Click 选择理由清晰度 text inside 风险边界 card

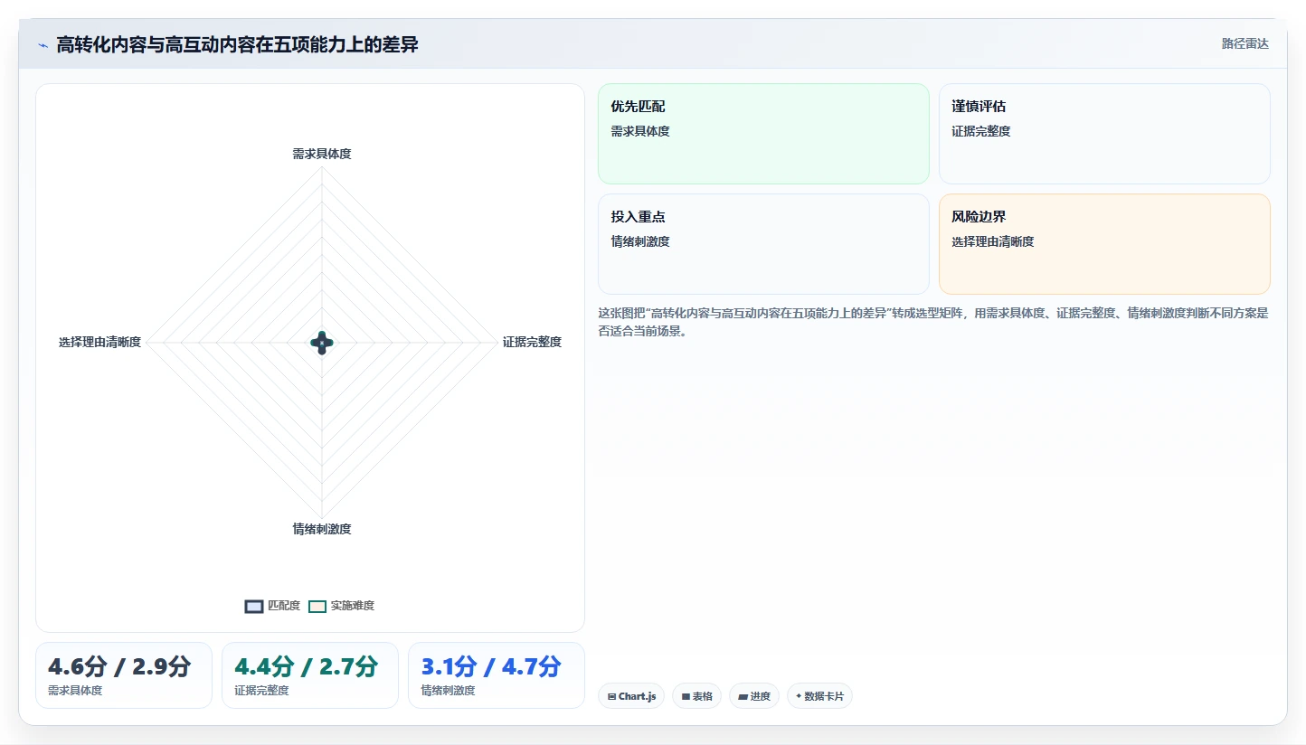993,241
